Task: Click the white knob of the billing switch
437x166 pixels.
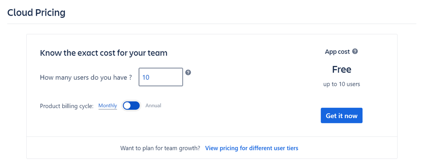Action: point(127,105)
